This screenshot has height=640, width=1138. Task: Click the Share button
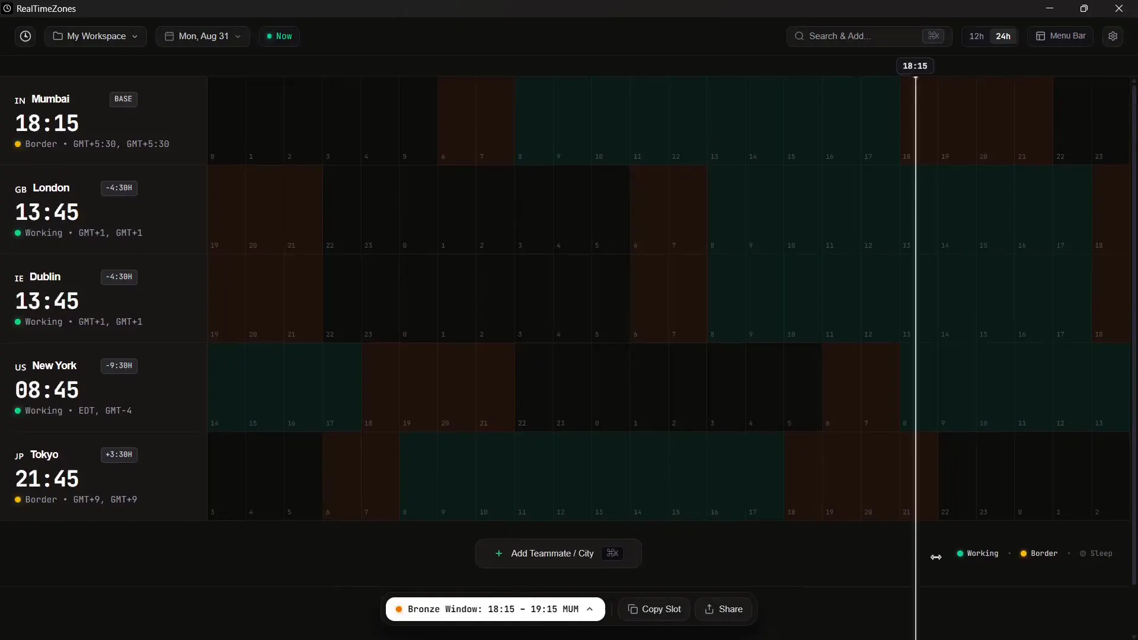pos(724,609)
